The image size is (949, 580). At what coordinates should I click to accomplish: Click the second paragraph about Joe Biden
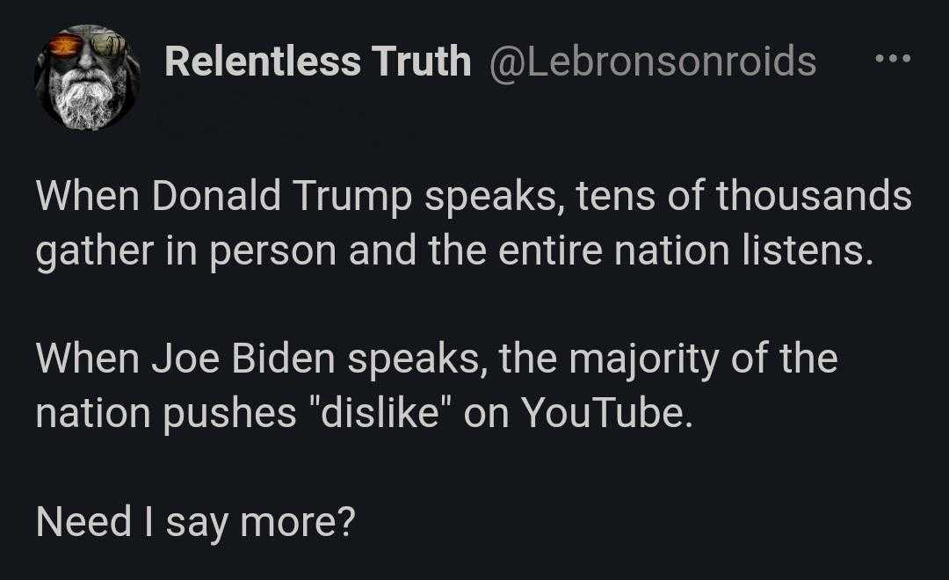(x=437, y=386)
